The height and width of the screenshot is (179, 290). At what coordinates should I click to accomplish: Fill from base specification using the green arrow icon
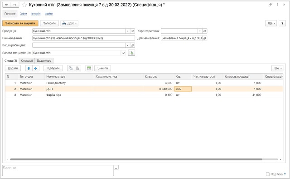pos(131,53)
